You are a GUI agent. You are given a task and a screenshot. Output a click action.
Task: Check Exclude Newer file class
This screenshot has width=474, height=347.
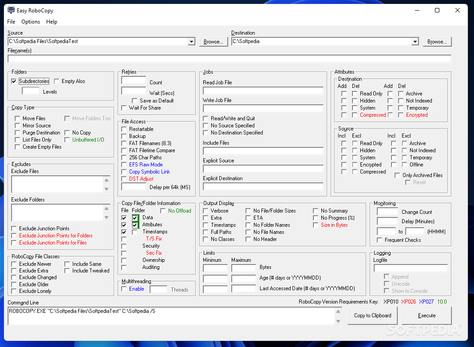click(14, 264)
